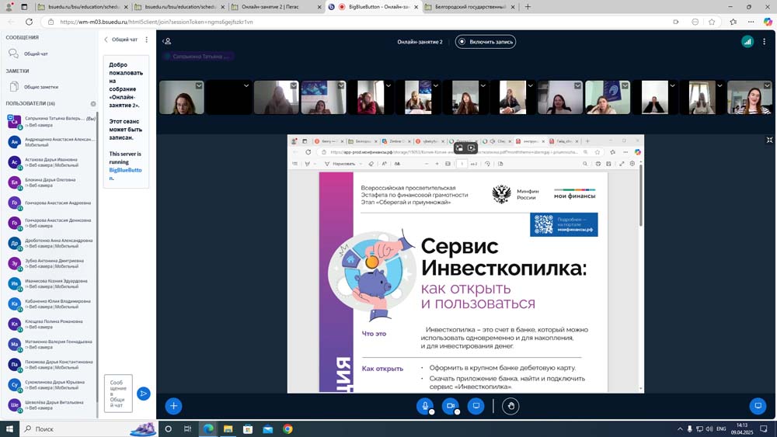Viewport: 777px width, 437px height.
Task: Select user Андрющенко Анастасия
Action: pyautogui.click(x=51, y=142)
